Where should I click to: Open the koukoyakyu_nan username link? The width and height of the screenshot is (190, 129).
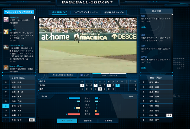coord(17,45)
